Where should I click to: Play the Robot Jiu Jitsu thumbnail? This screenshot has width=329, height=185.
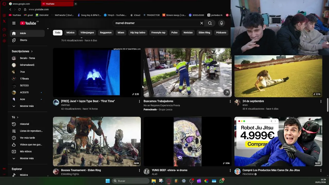click(278, 142)
